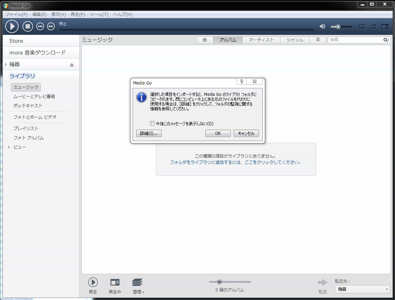Click the dialog help question mark button
Image resolution: width=395 pixels, height=300 pixels.
tap(242, 81)
